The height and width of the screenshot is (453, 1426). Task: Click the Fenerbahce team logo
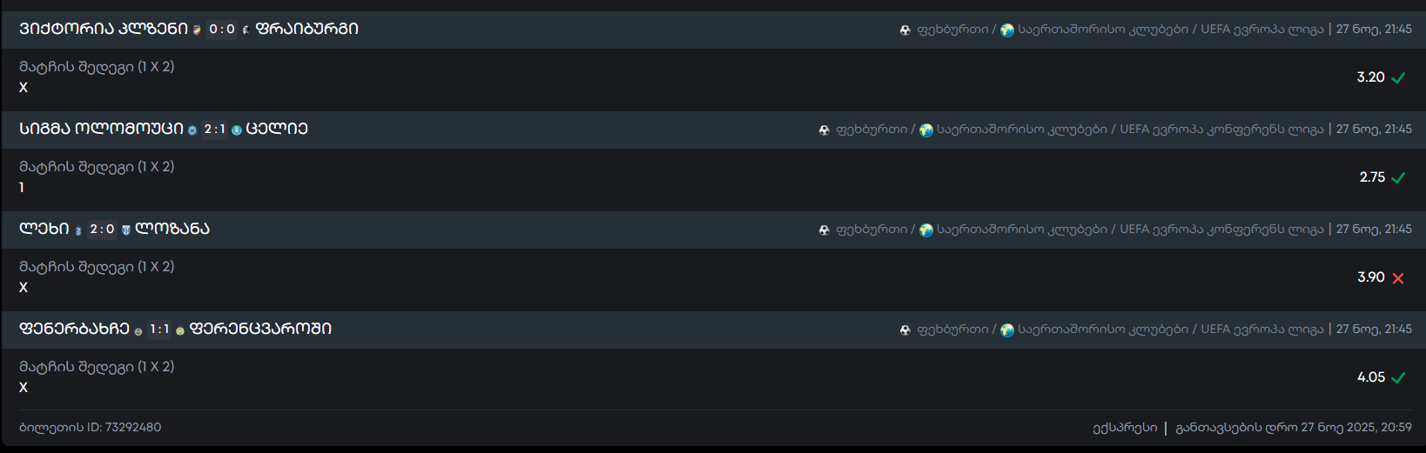click(138, 331)
